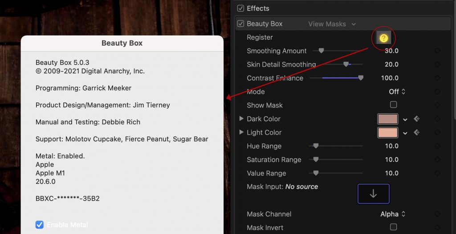
Task: Click the Effects section header label
Action: pyautogui.click(x=258, y=8)
